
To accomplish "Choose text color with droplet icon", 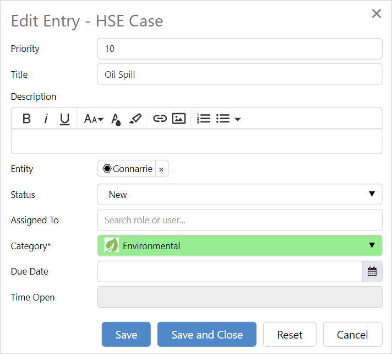I will [x=116, y=119].
